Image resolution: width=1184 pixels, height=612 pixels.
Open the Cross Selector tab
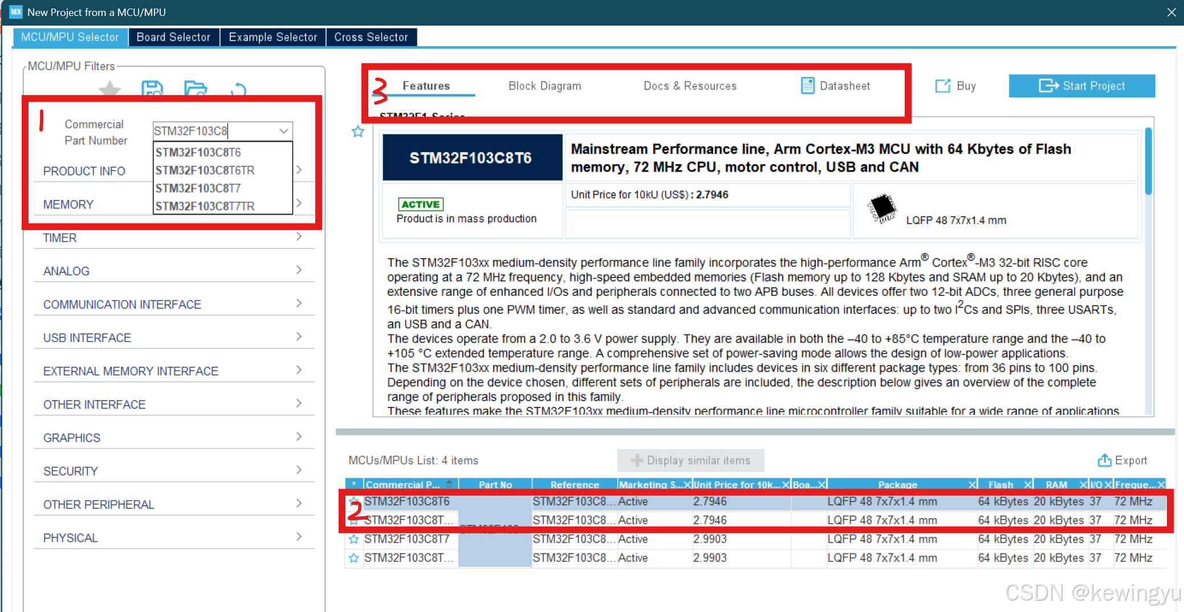coord(371,37)
